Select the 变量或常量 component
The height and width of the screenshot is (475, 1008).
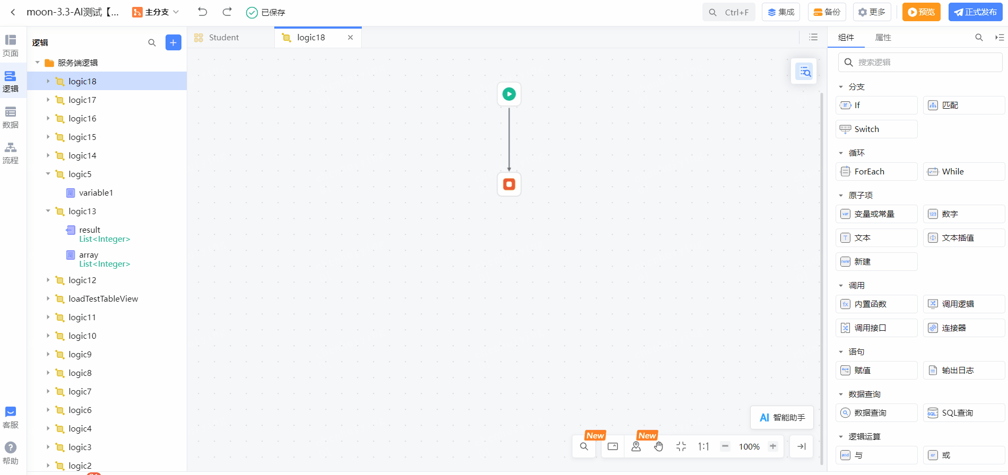tap(876, 214)
